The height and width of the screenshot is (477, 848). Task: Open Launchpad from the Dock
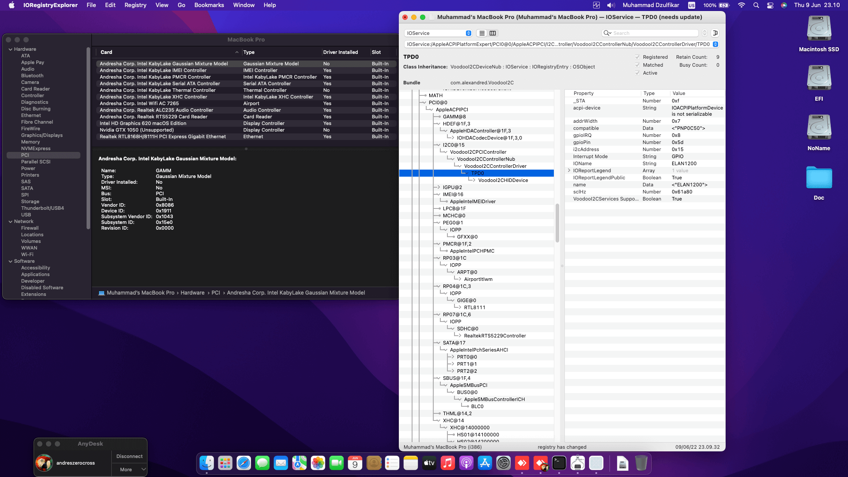pos(225,463)
